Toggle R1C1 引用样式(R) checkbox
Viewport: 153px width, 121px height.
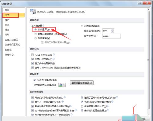coord(32,55)
